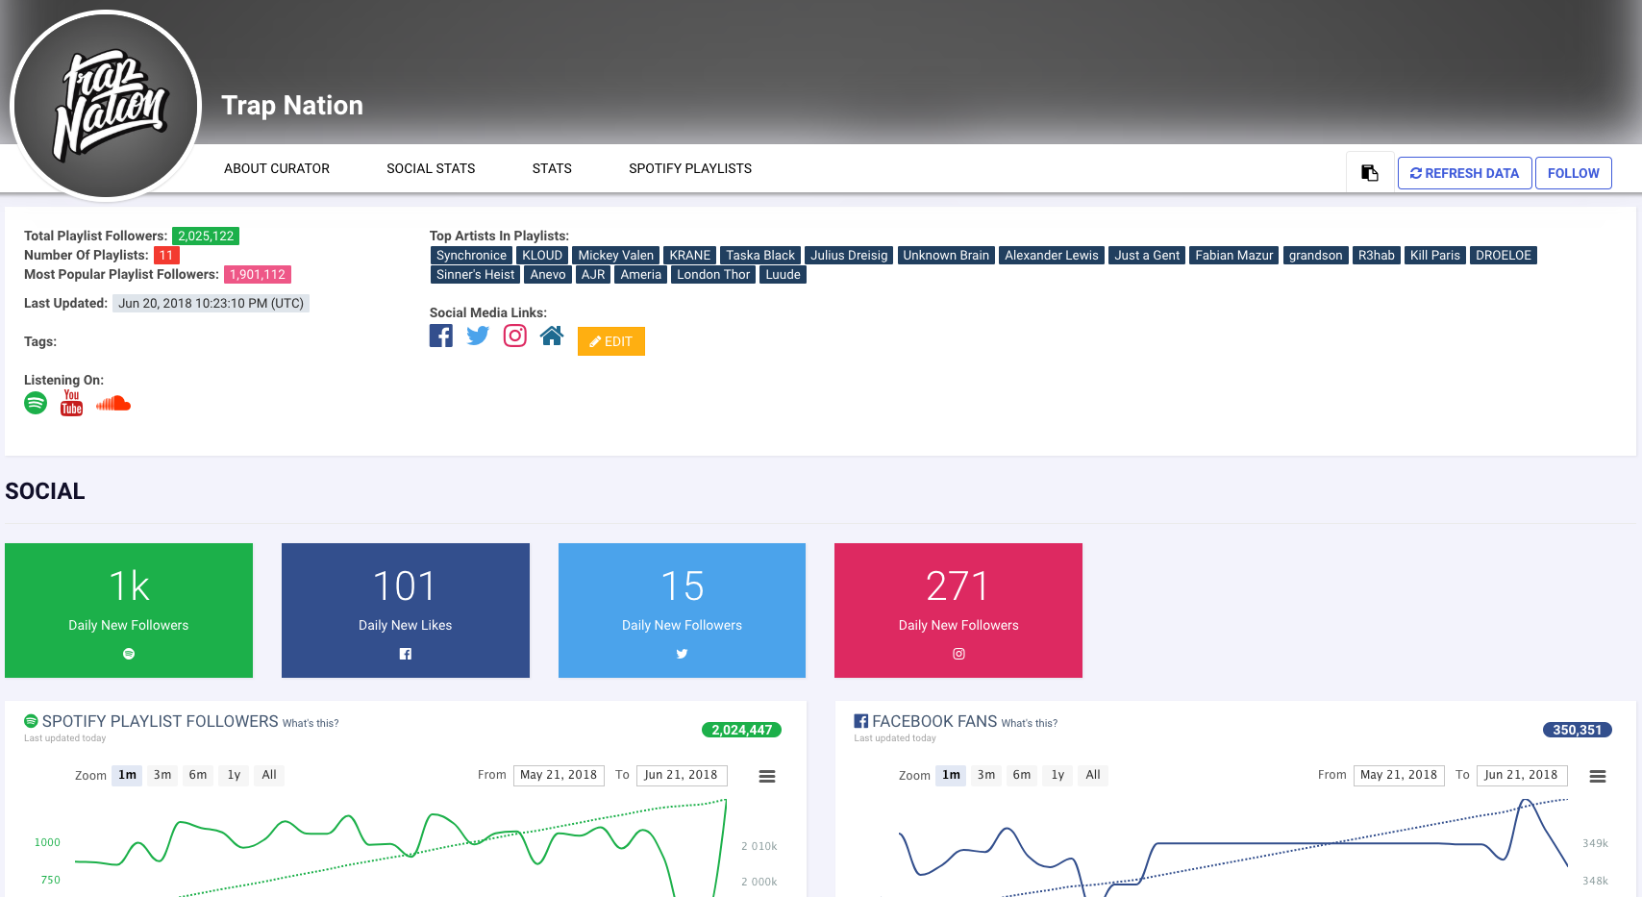Open the Facebook social media link
This screenshot has height=897, width=1642.
pyautogui.click(x=440, y=336)
